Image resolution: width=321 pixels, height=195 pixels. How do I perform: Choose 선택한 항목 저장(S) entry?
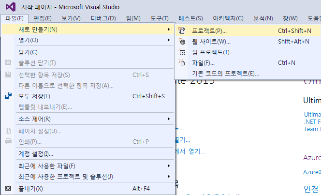pyautogui.click(x=88, y=75)
